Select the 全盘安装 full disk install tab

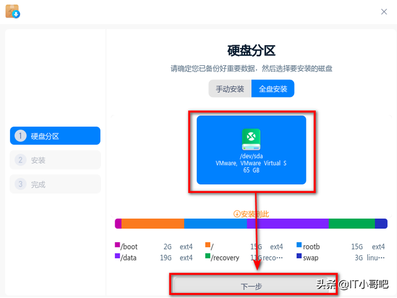coord(273,89)
